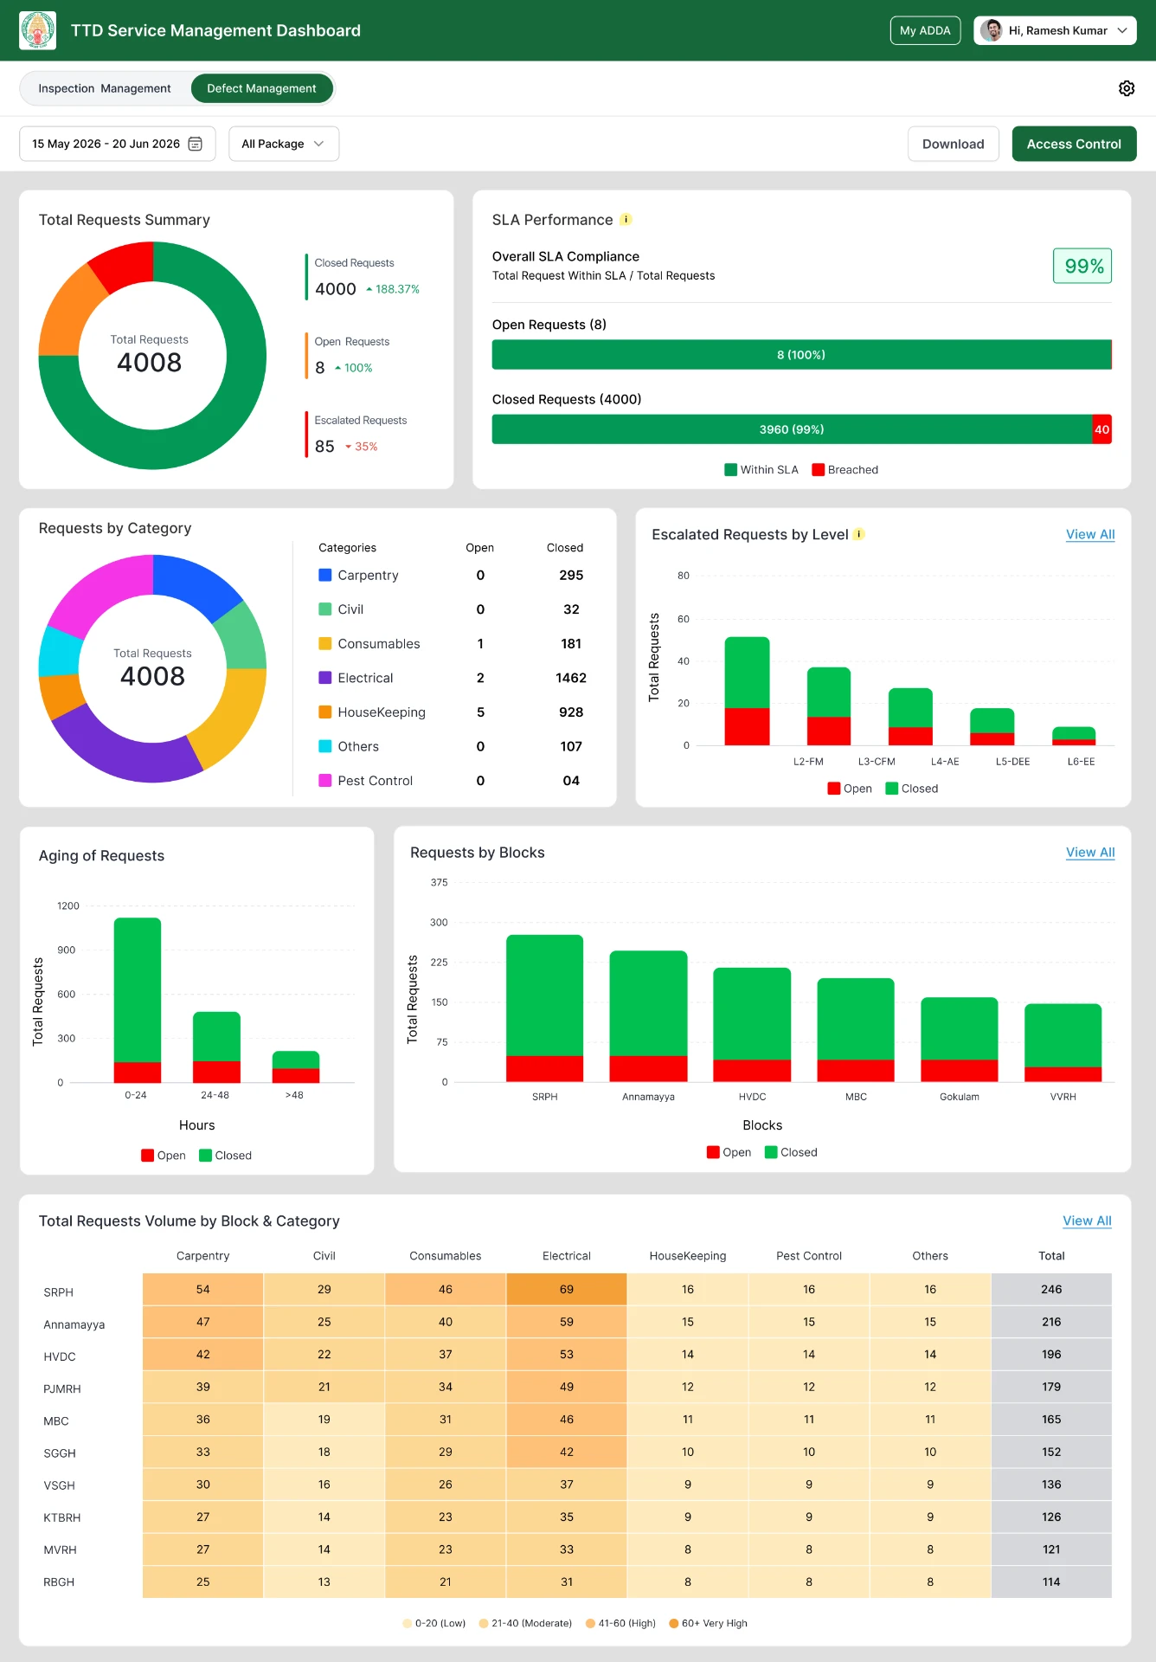Toggle Closed legend in Aging of Requests
Image resolution: width=1156 pixels, height=1662 pixels.
coord(225,1156)
